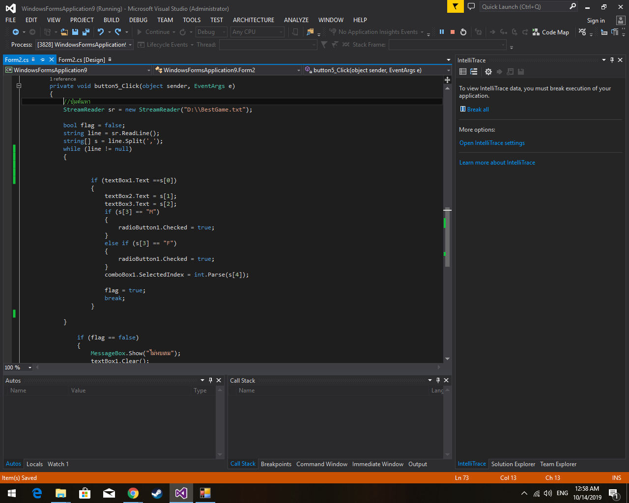Click the Quick Launch search magnifier
This screenshot has height=503, width=629.
573,6
